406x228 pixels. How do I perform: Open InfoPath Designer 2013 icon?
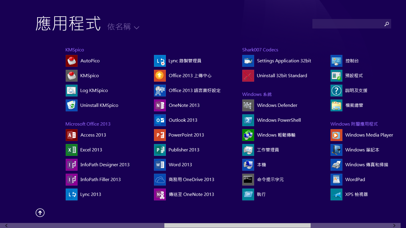pyautogui.click(x=72, y=165)
